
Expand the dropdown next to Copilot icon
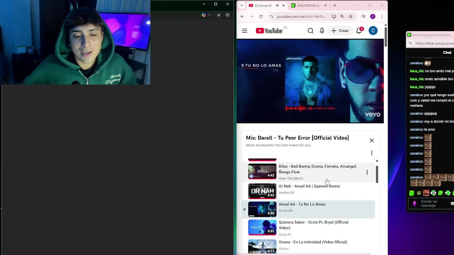tap(209, 15)
